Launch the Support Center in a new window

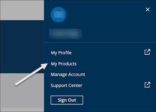pos(147,85)
